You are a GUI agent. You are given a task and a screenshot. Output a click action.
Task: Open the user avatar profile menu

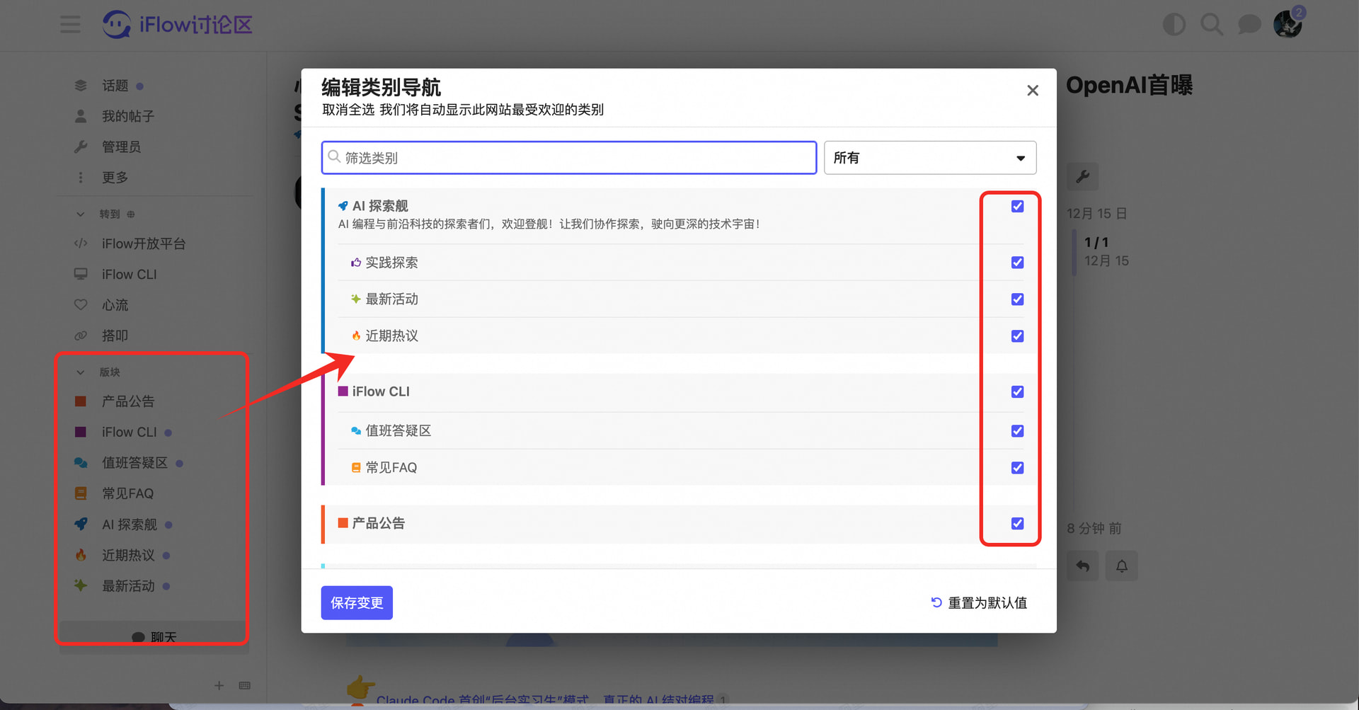pos(1288,25)
